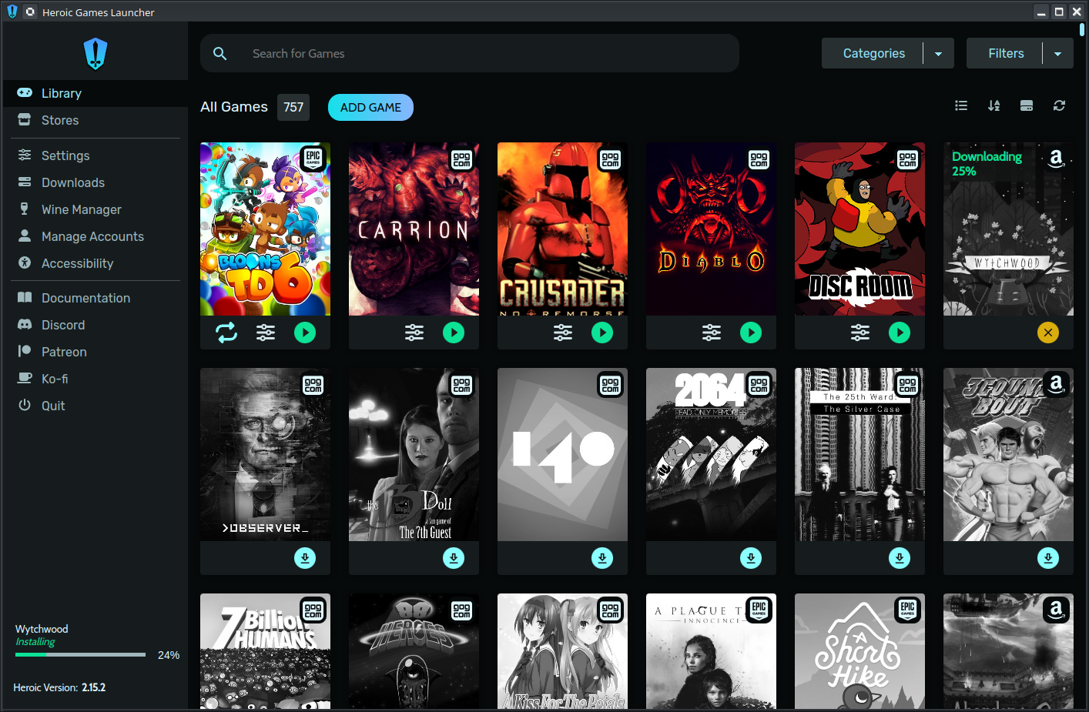Toggle the installed-games-first icon
The width and height of the screenshot is (1089, 712).
(1026, 105)
